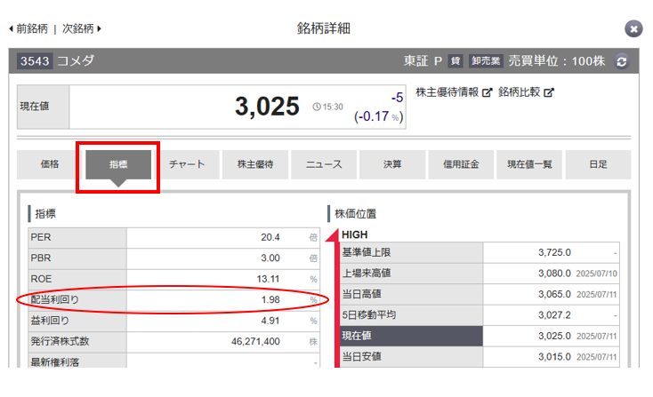Click the highlighted 現在値 row in 株価位置
The image size is (653, 397).
[x=479, y=336]
